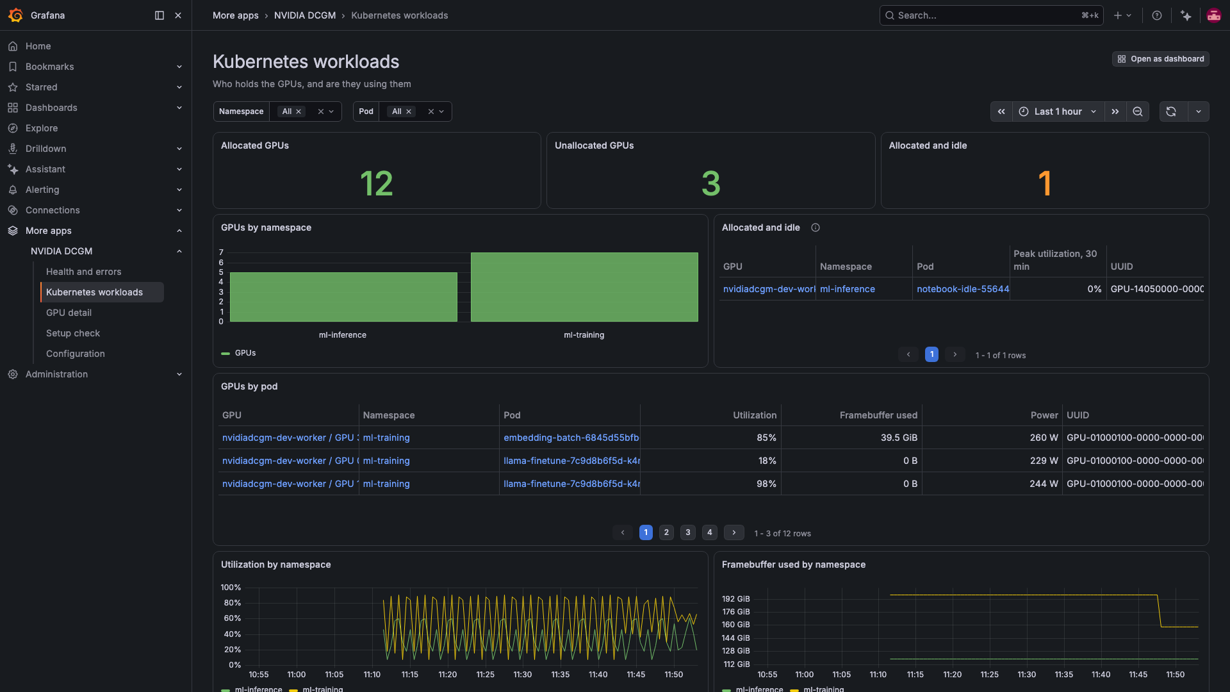
Task: Open Configuration page
Action: coord(76,354)
